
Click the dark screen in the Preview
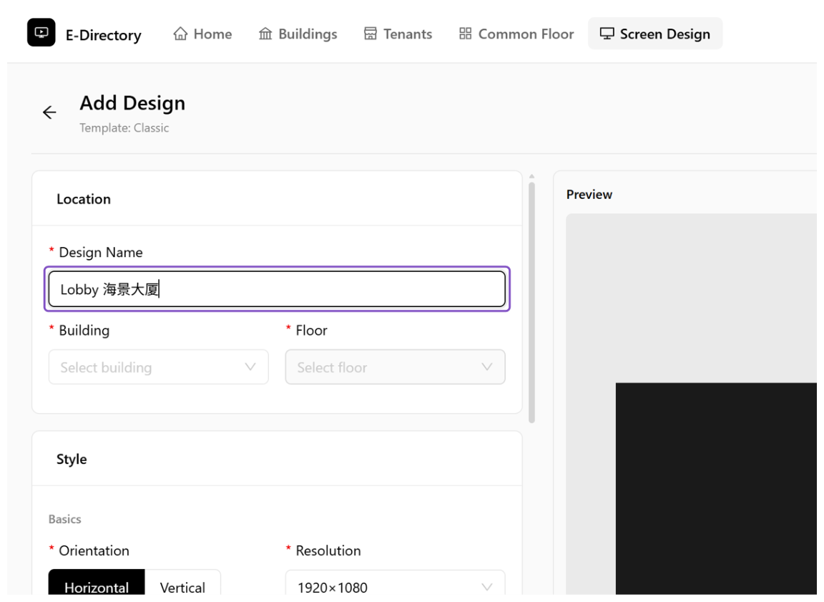716,489
